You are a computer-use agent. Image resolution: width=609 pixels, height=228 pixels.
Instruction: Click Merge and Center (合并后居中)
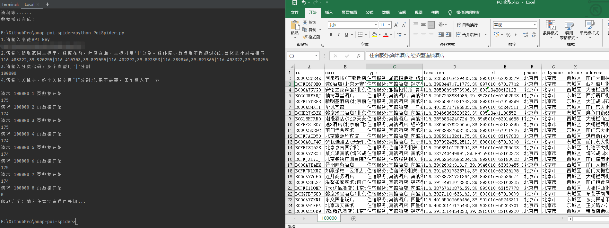coord(469,35)
